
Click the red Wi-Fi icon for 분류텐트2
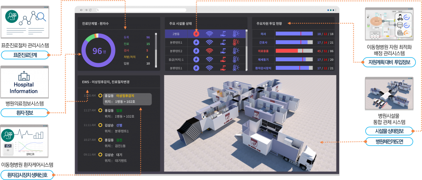click(209, 51)
